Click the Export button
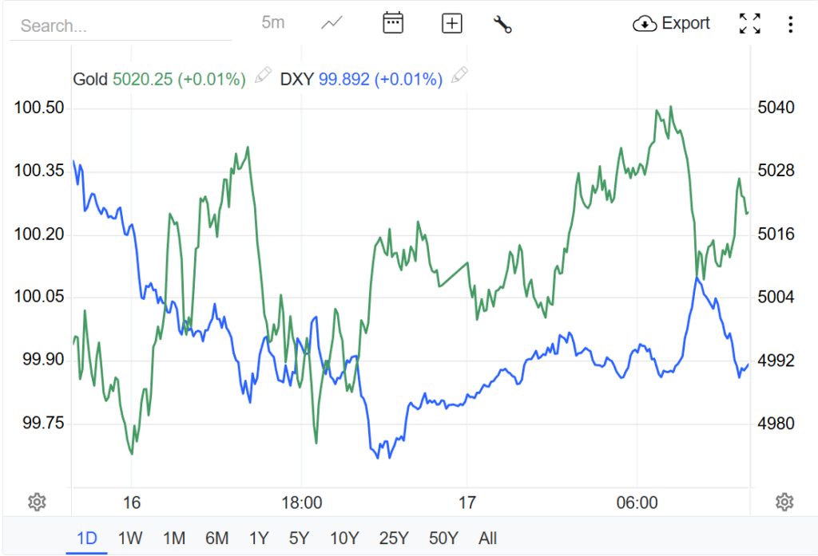 pyautogui.click(x=671, y=23)
